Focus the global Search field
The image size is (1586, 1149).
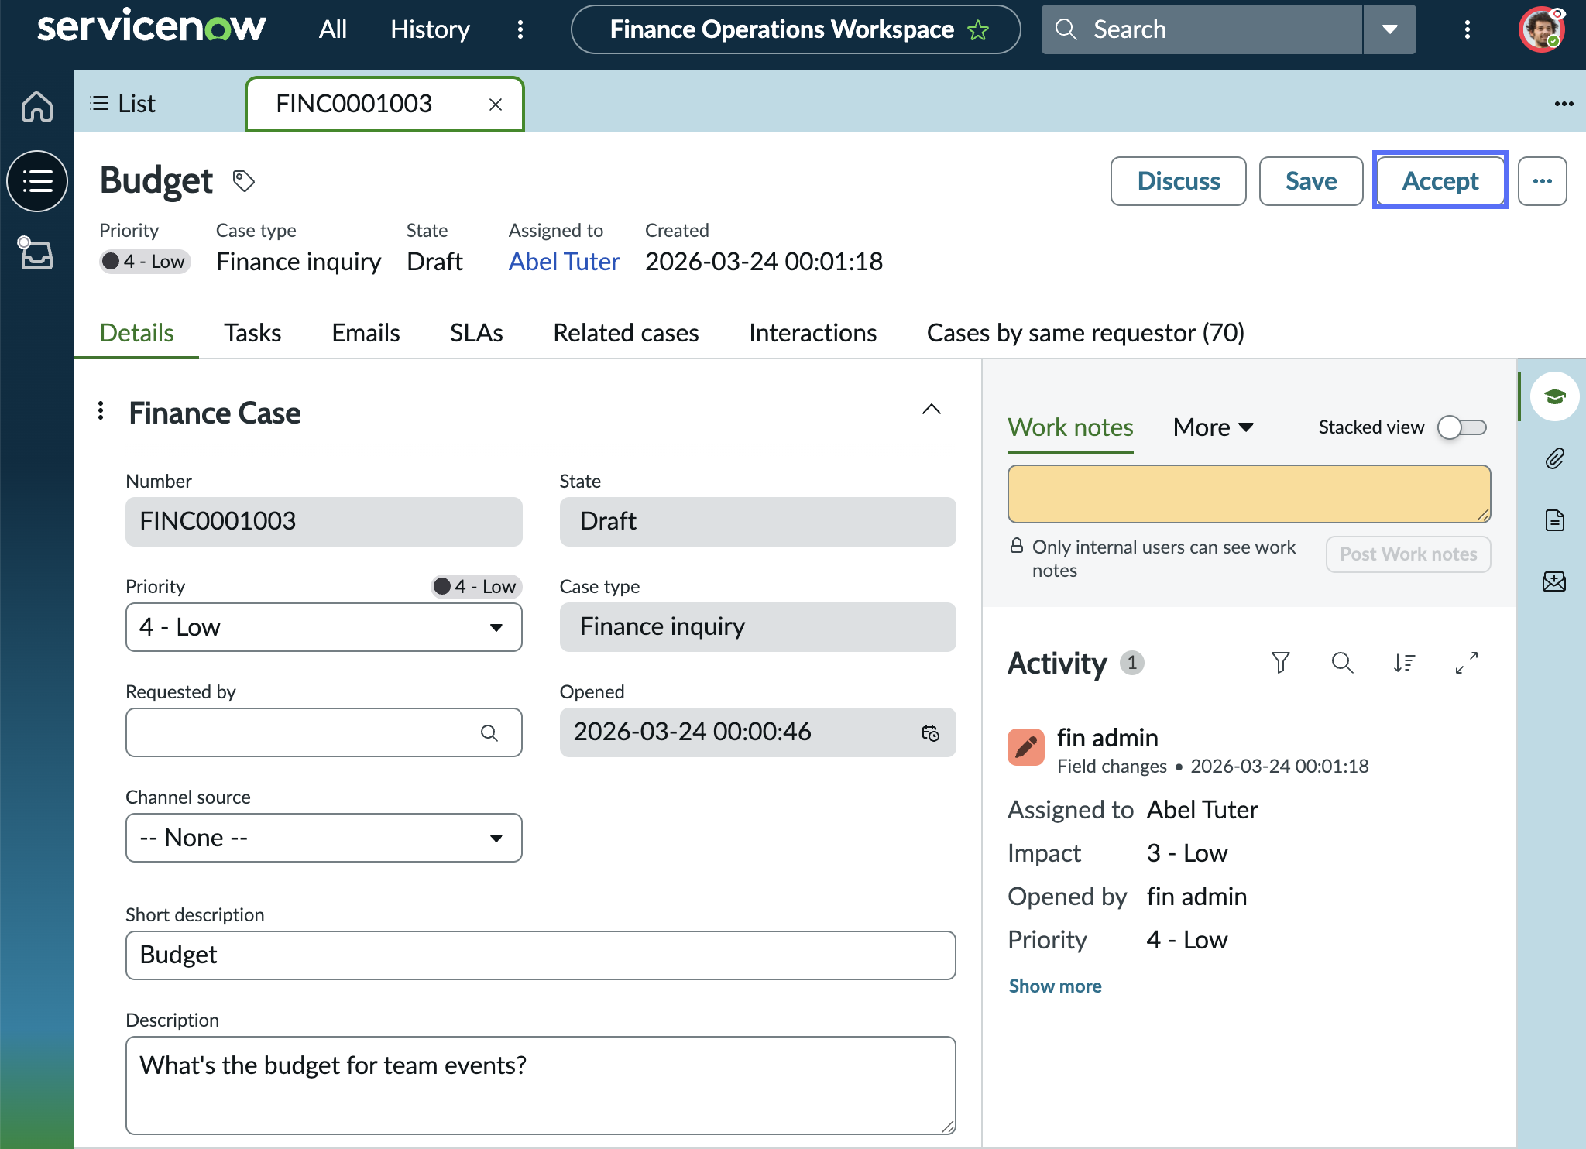(x=1202, y=29)
